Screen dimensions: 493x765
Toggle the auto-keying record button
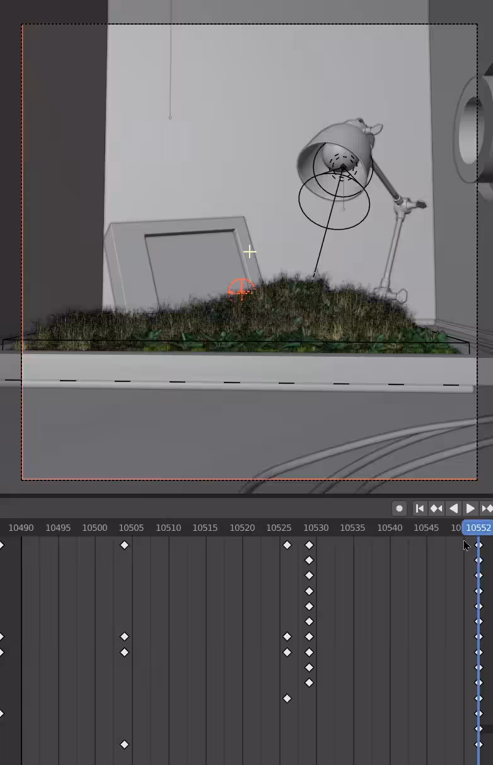pos(399,508)
